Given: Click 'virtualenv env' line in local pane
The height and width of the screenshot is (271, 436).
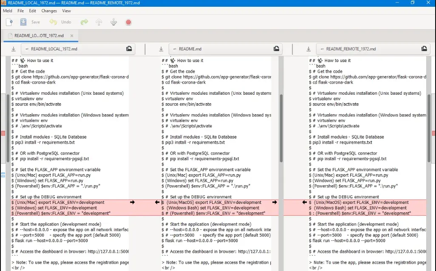Looking at the screenshot, I should coord(29,99).
